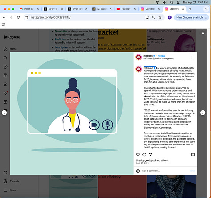Open the Reels icon in sidebar
The width and height of the screenshot is (211, 198).
[x=5, y=76]
